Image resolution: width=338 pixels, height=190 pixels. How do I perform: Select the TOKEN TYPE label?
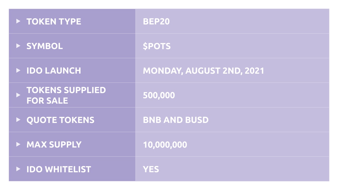pos(54,21)
